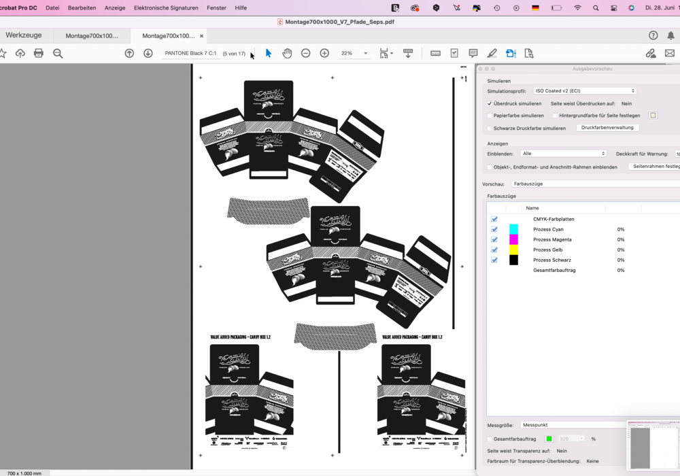Viewport: 680px width, 476px height.
Task: Enable Schwarze Druckfarbe simulieren checkbox
Action: pos(490,129)
